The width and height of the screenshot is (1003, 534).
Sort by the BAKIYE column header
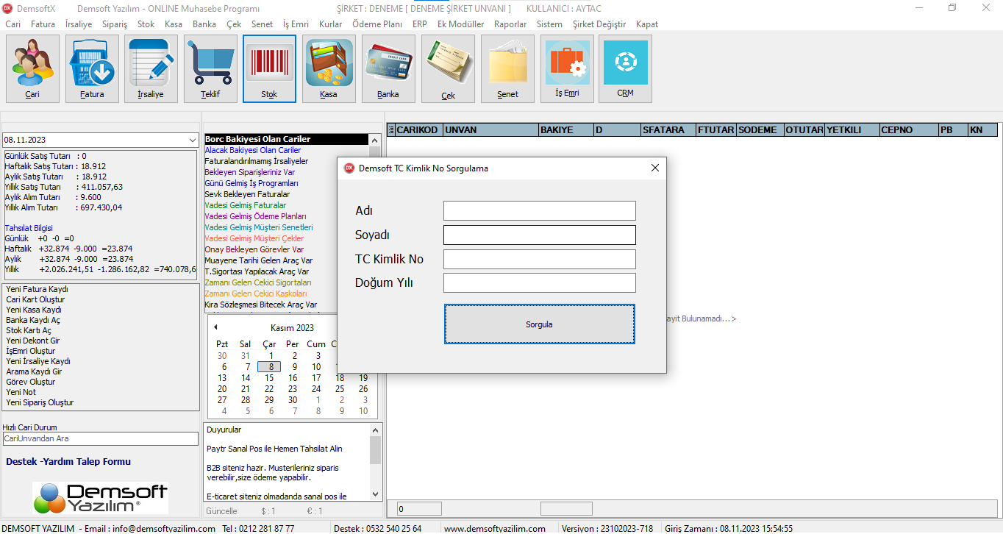[566, 130]
